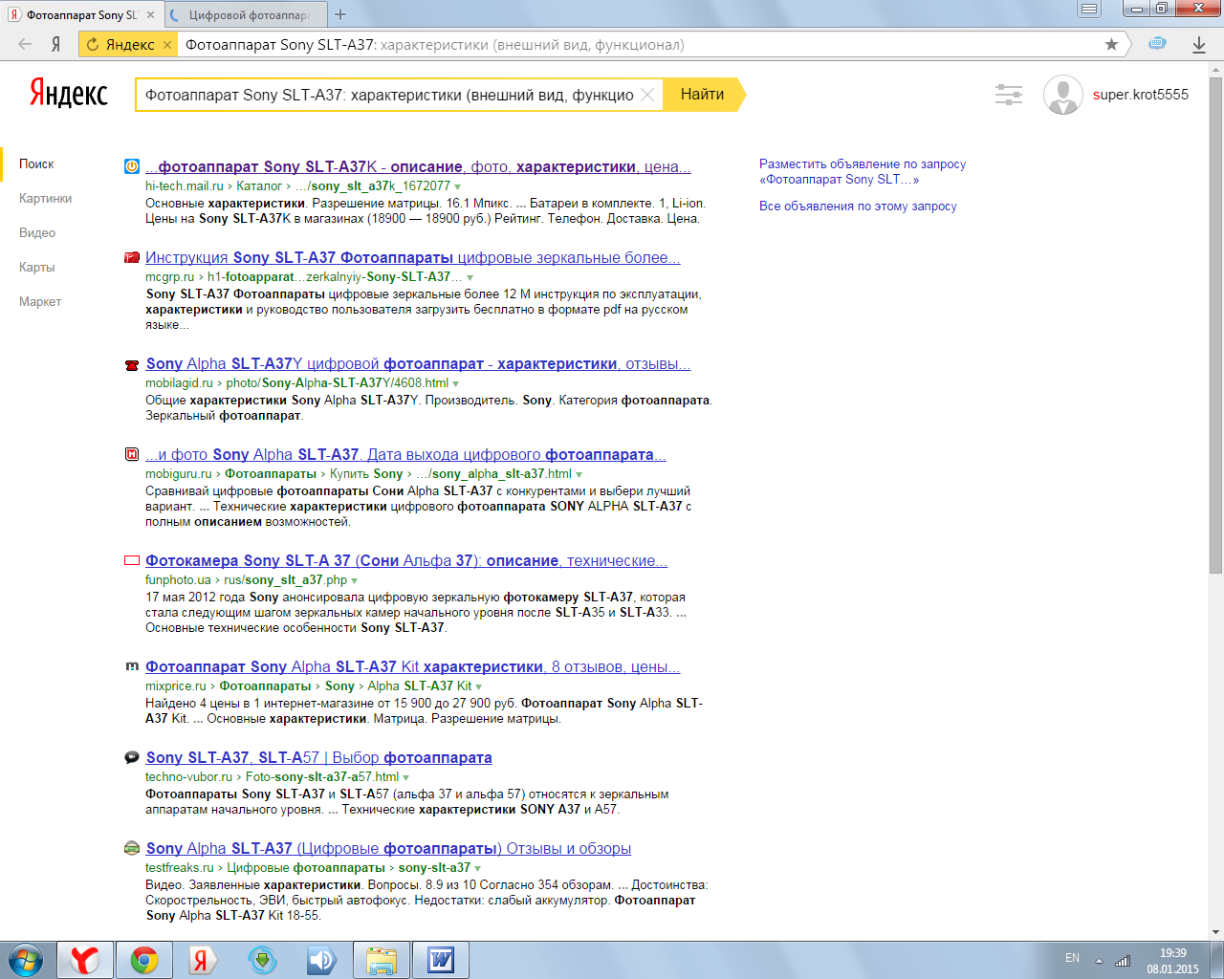The height and width of the screenshot is (979, 1224).
Task: Expand dropdown arrow for funphoto.ua result
Action: (355, 580)
